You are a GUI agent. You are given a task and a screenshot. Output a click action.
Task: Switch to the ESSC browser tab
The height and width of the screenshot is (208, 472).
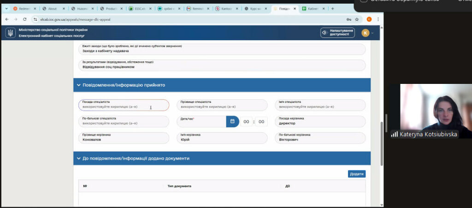[139, 8]
